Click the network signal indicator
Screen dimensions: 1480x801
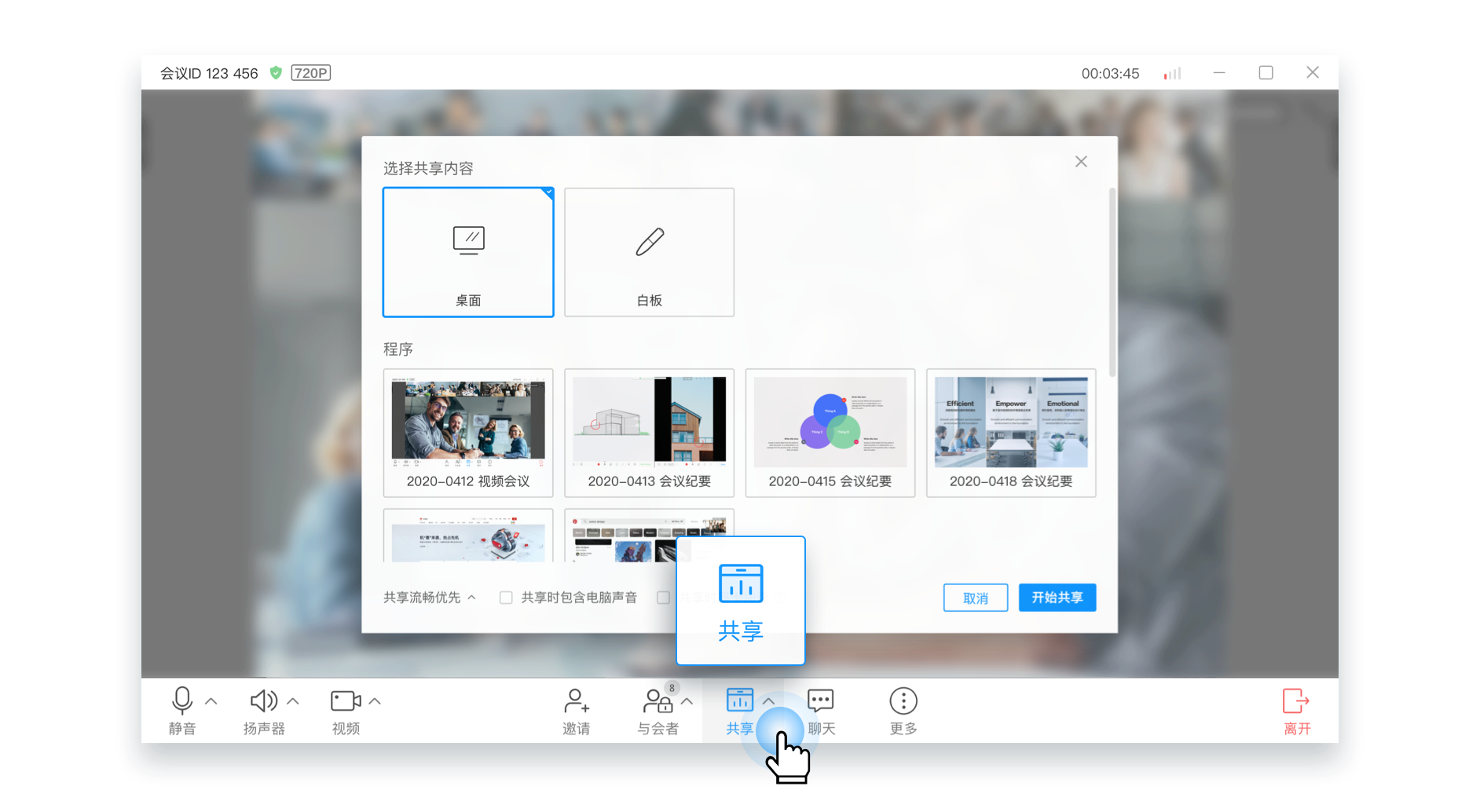1171,72
